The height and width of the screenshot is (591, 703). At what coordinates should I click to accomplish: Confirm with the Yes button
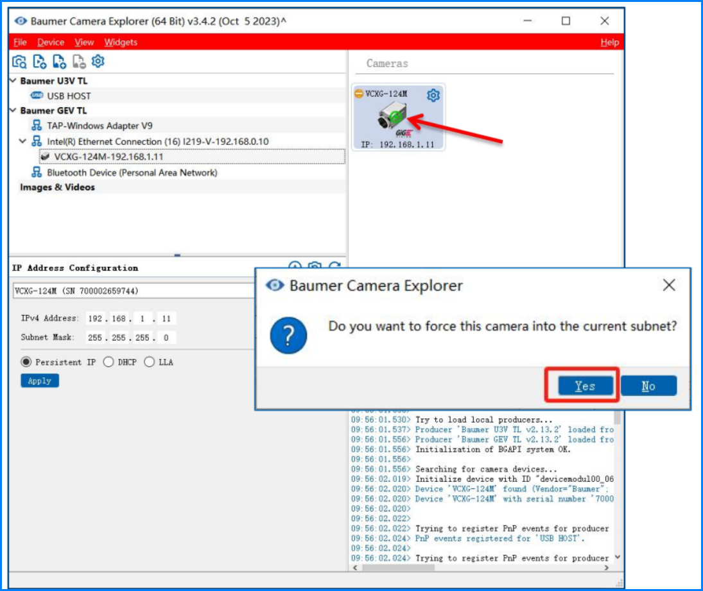585,386
